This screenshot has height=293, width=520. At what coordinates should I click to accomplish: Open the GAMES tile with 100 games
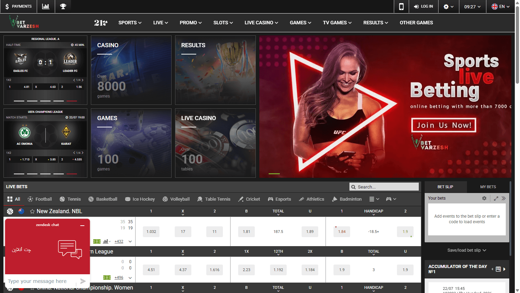pos(131,143)
